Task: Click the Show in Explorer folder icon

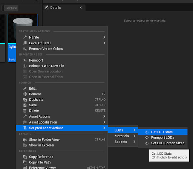Action: pyautogui.click(x=25, y=145)
